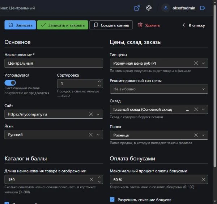217x204 pixels.
Task: Click the oksoftadmin user avatar icon
Action: [166, 8]
